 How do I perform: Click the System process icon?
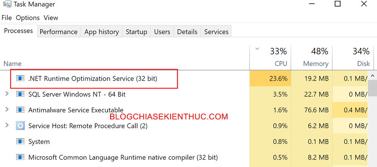coord(20,142)
